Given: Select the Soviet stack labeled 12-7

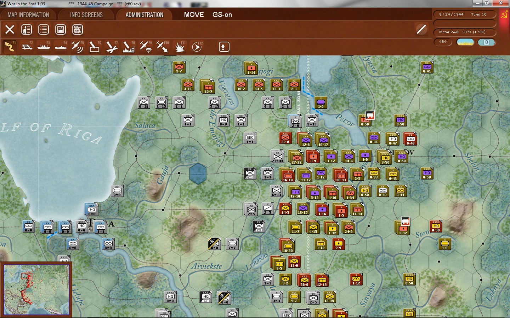Looking at the screenshot, I should [x=208, y=87].
